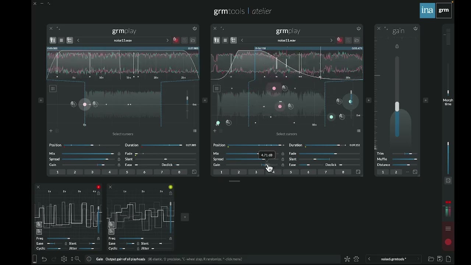Expand presets panel in the gain module
The height and width of the screenshot is (265, 471).
coord(415,172)
